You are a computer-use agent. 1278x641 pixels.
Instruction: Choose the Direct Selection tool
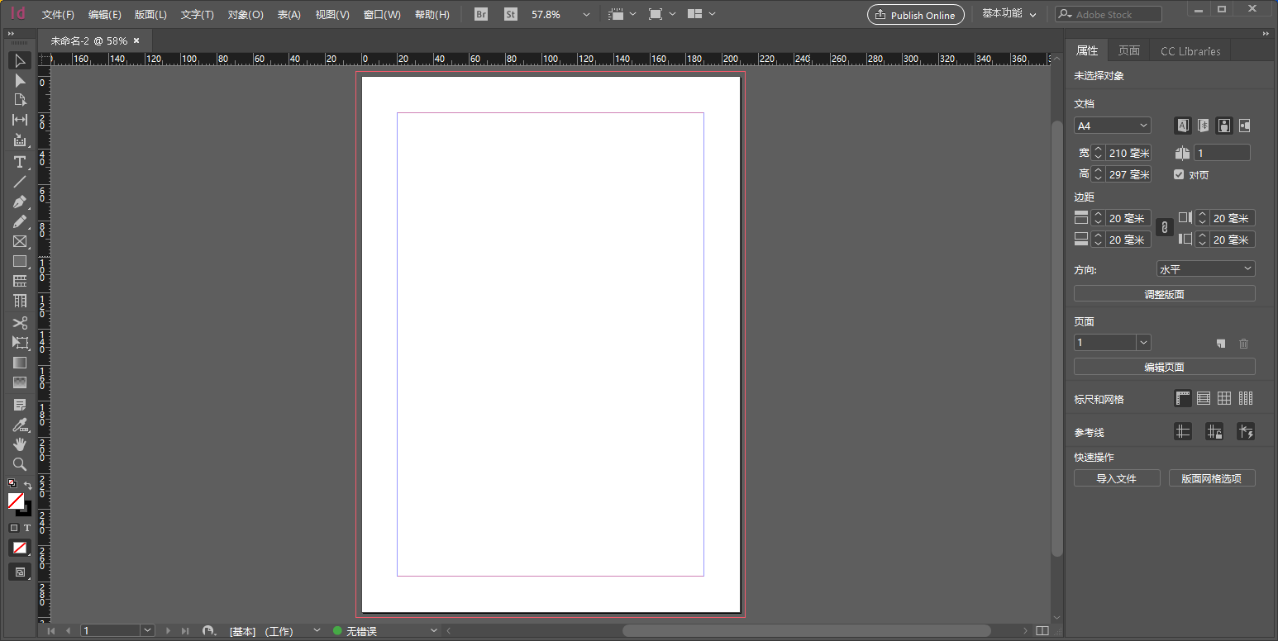(x=20, y=79)
